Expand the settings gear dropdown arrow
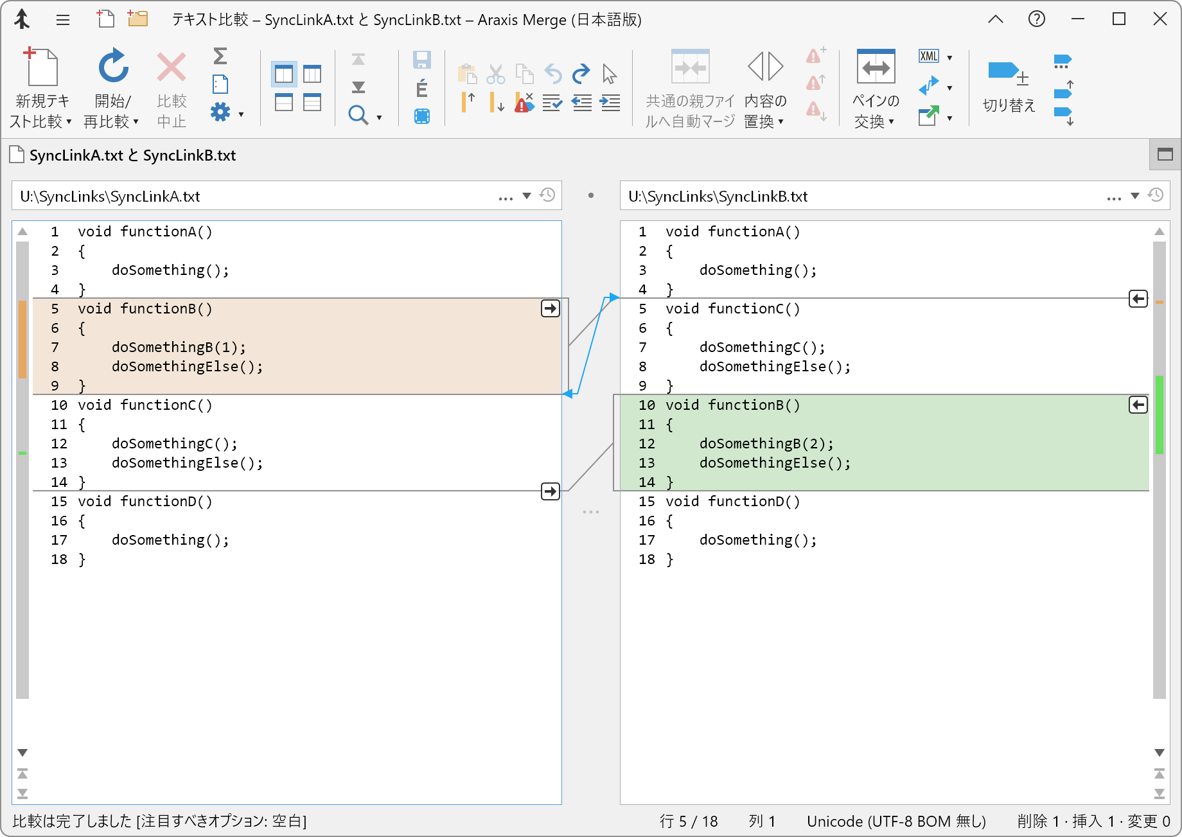Image resolution: width=1182 pixels, height=837 pixels. point(242,114)
